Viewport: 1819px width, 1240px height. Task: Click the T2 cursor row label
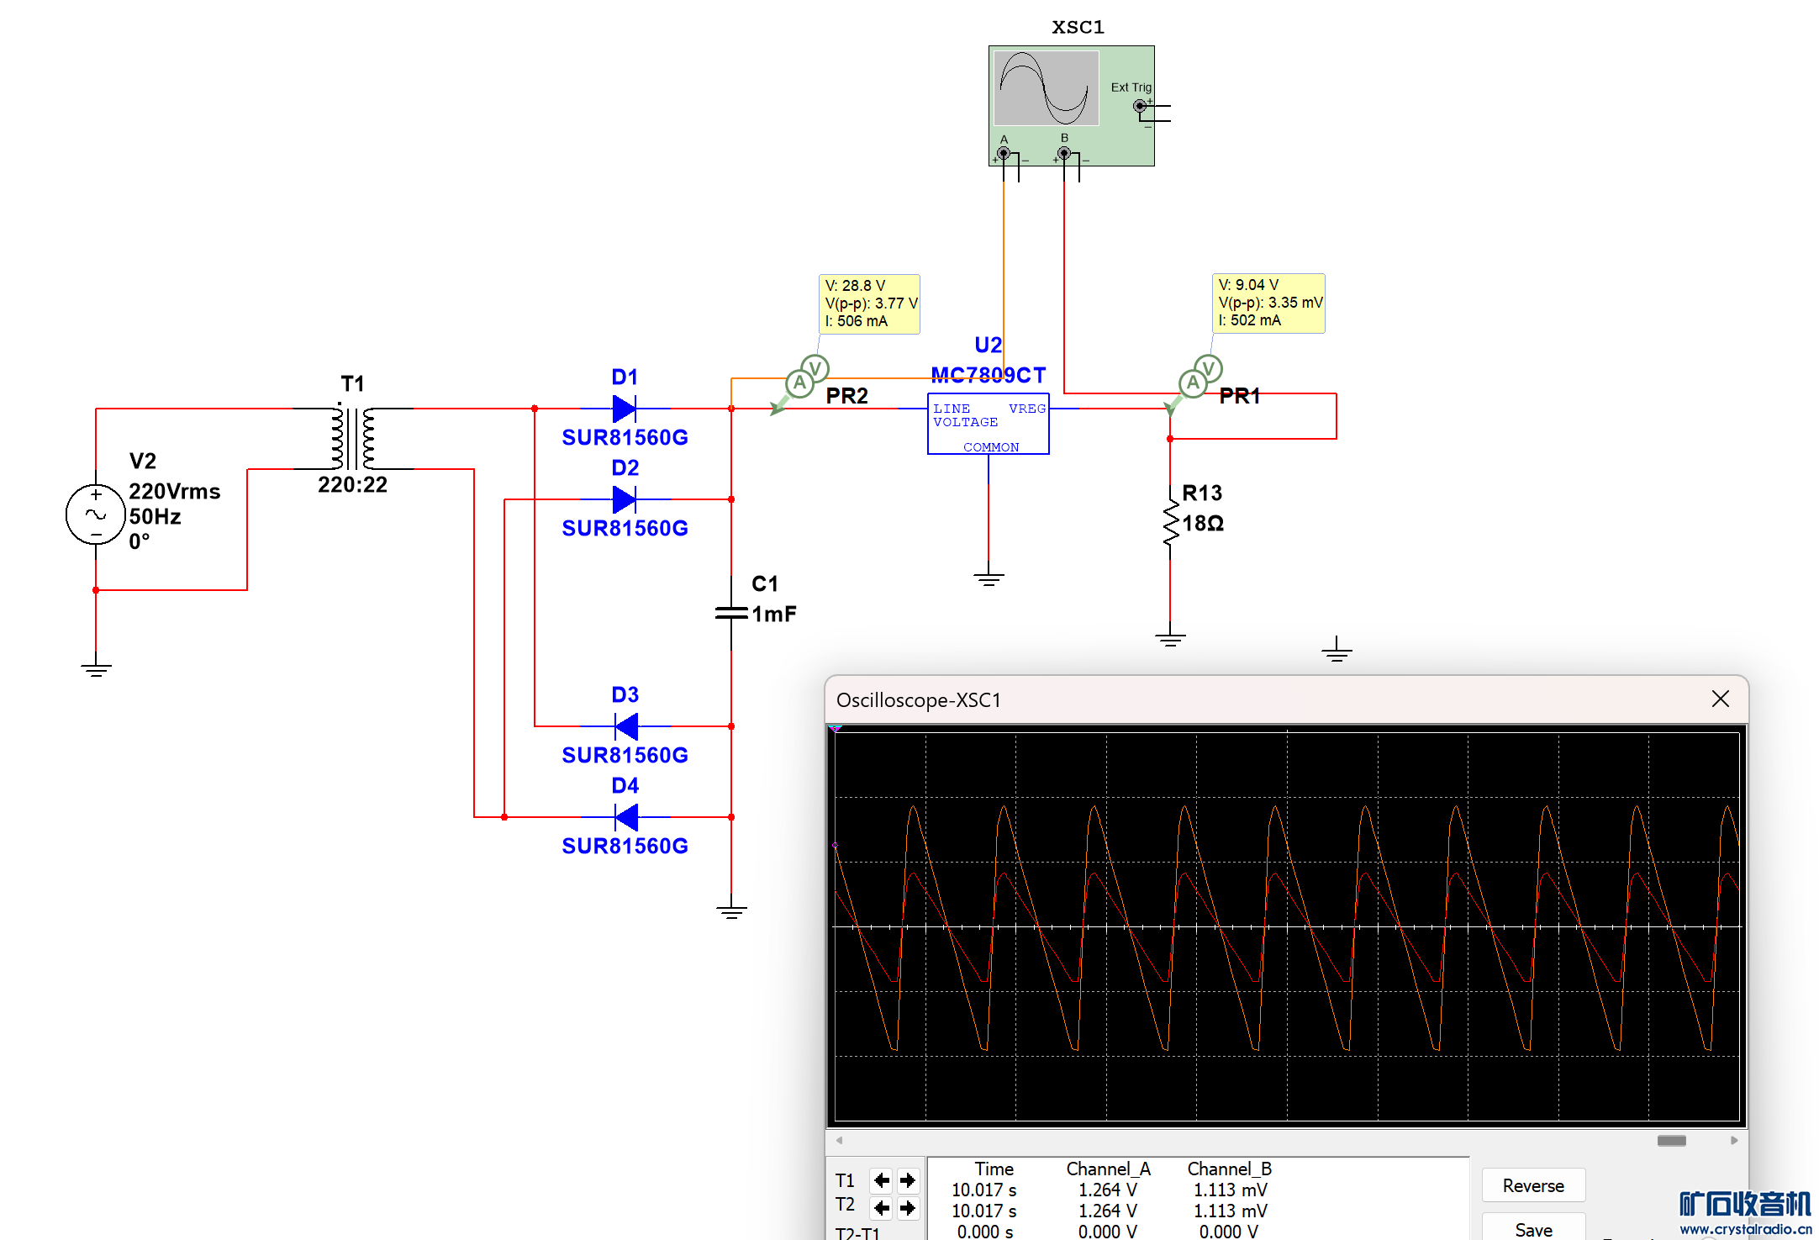point(845,1205)
